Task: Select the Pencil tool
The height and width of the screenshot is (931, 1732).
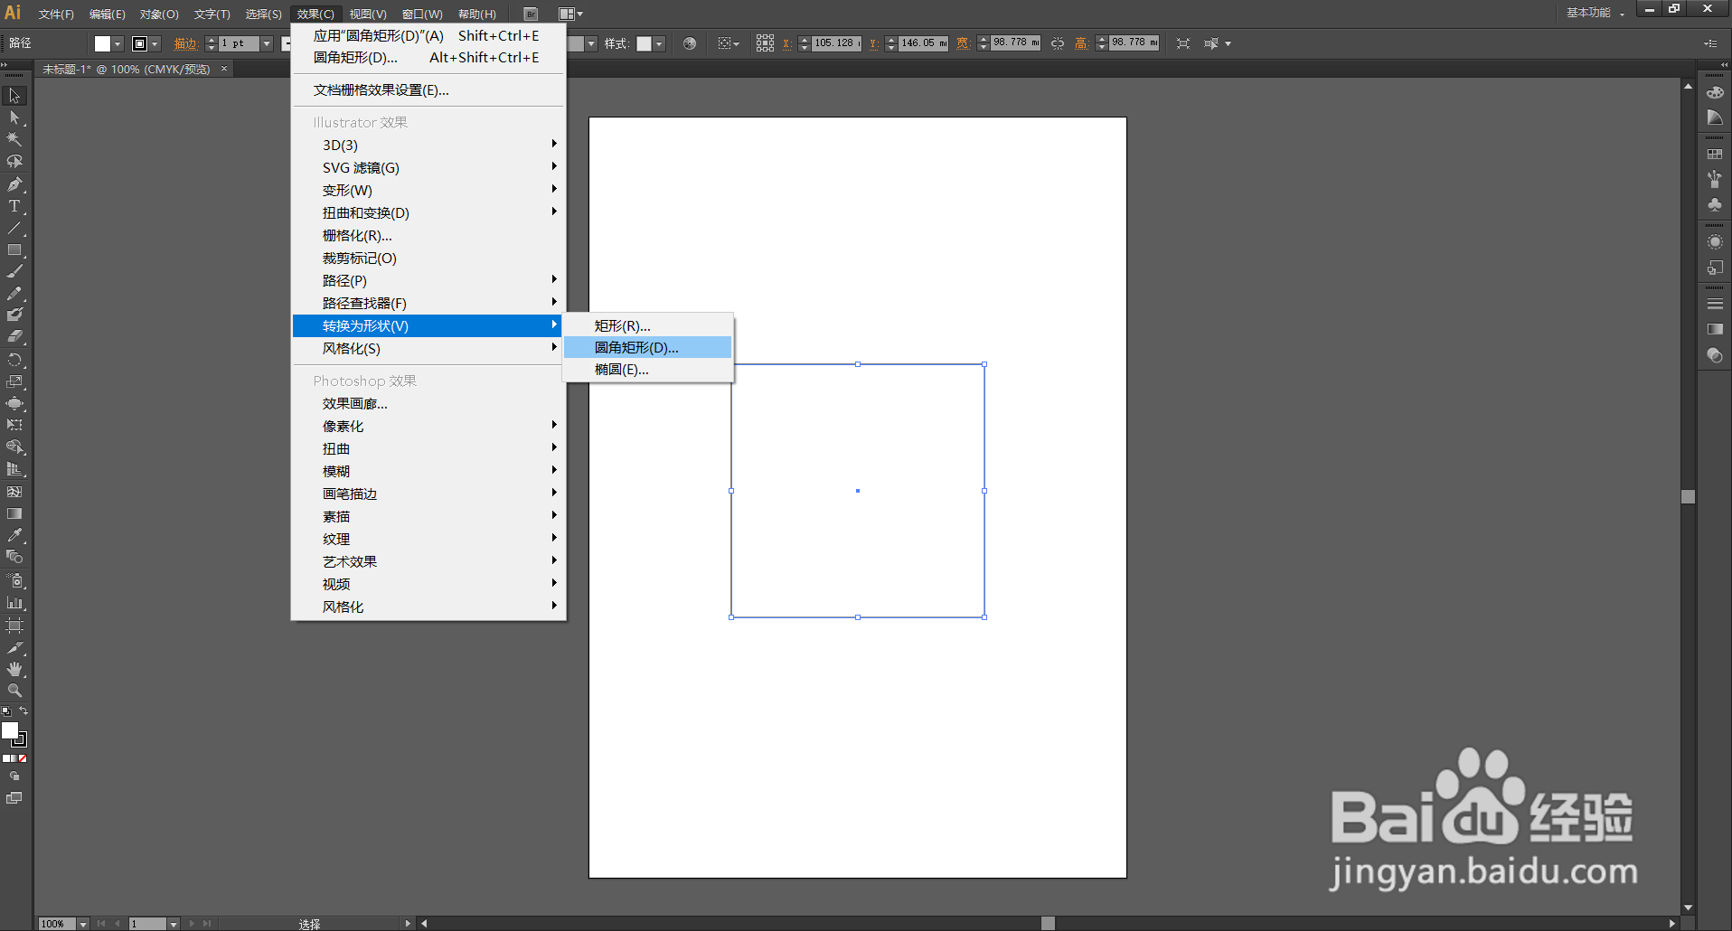Action: click(x=14, y=294)
